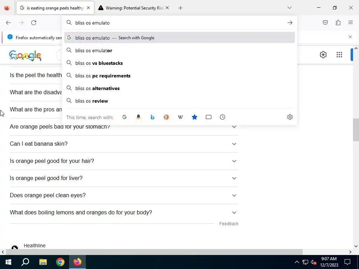Open Windows taskbar search
This screenshot has width=359, height=269.
25,262
